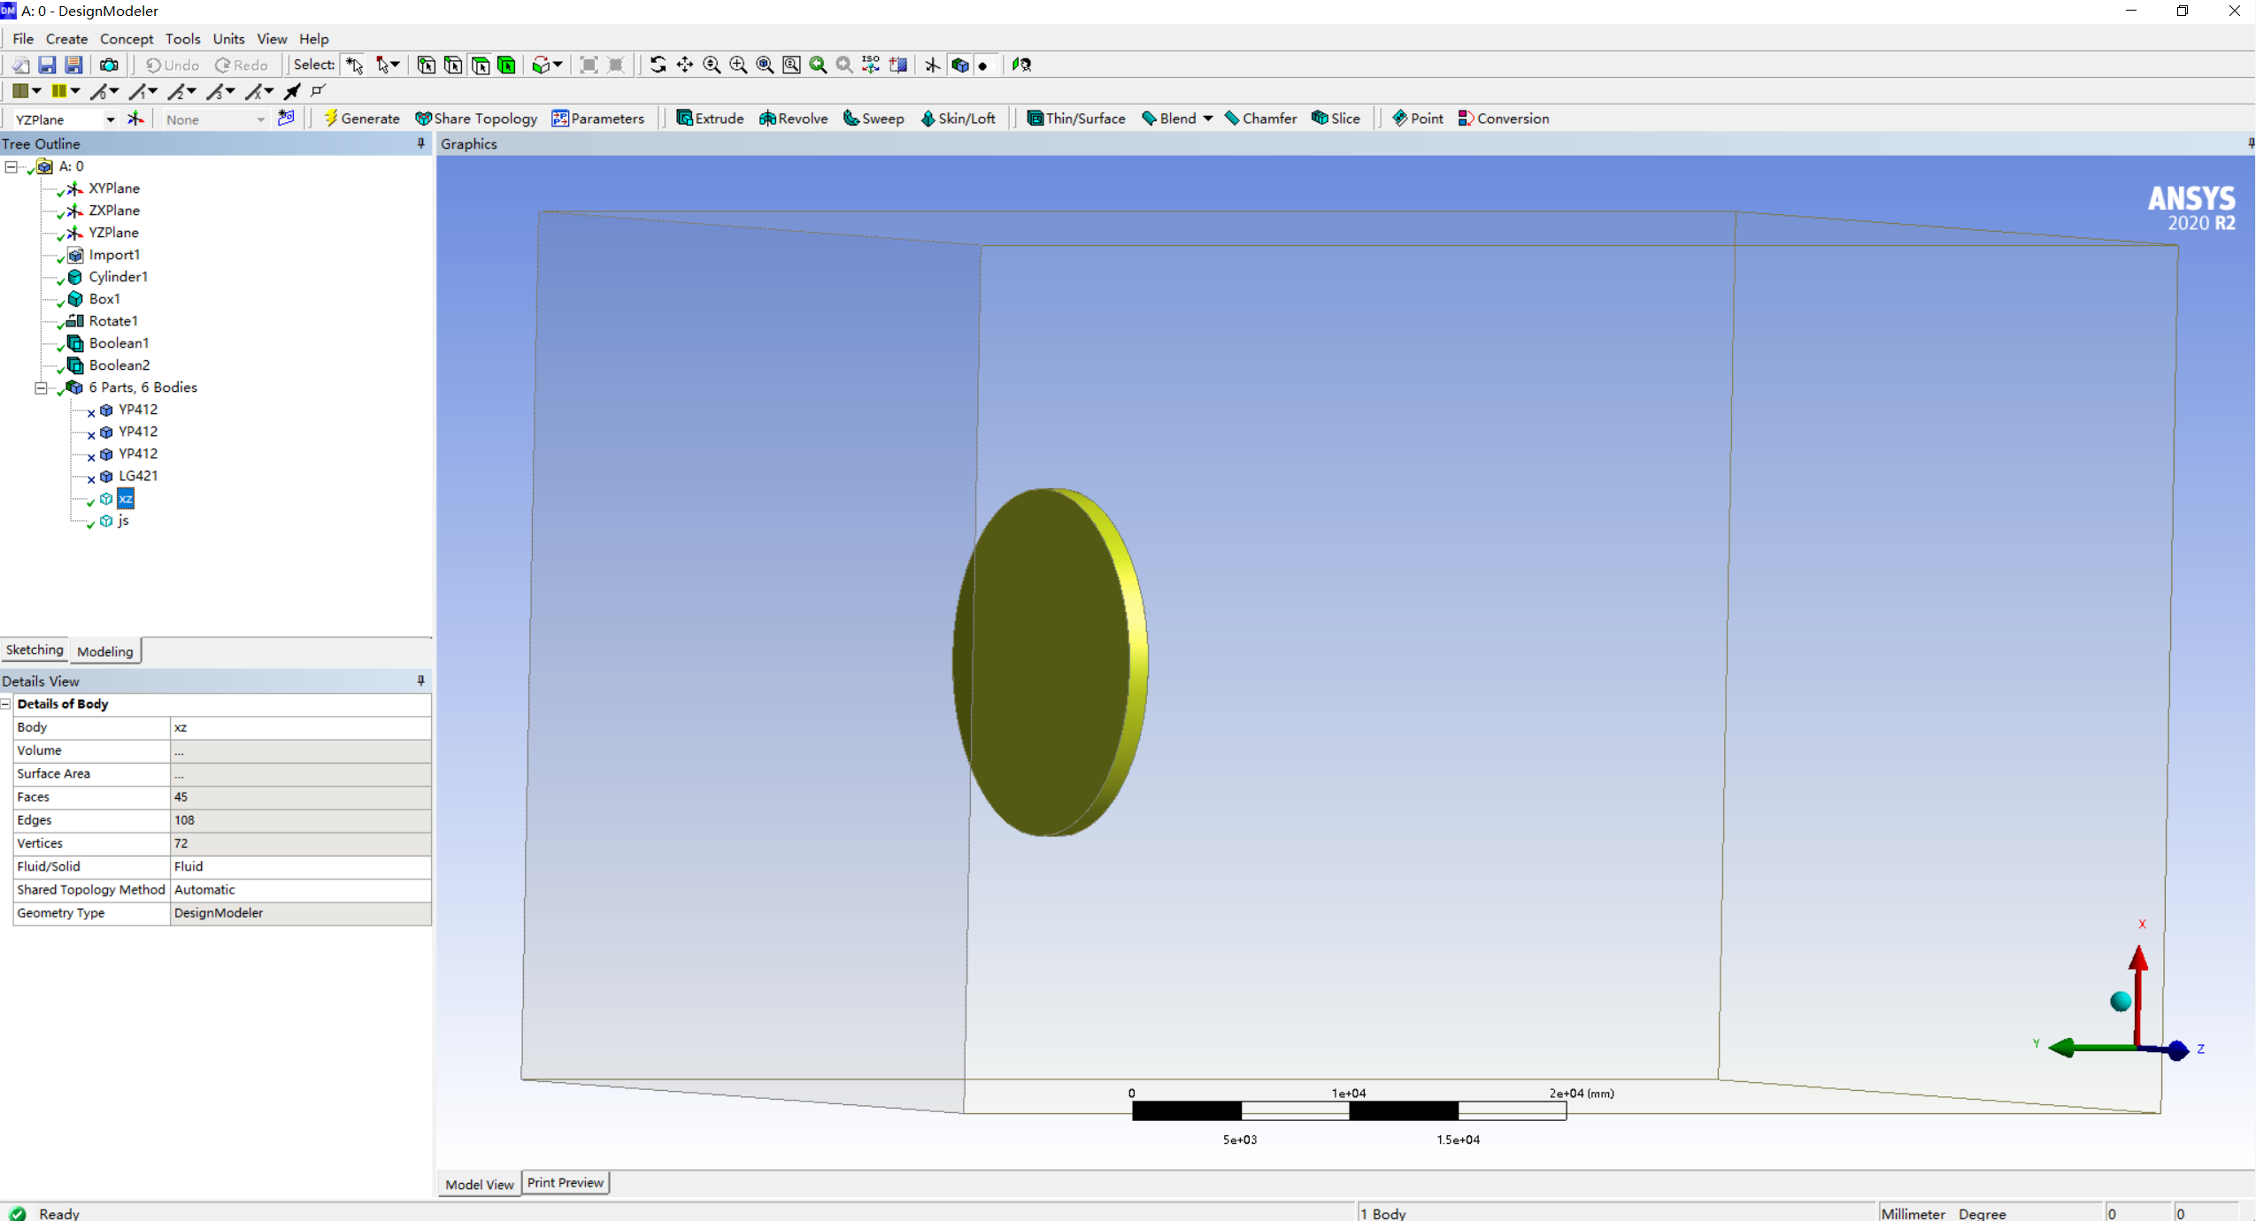Toggle the Display Model cube icon
Image resolution: width=2256 pixels, height=1221 pixels.
(959, 65)
